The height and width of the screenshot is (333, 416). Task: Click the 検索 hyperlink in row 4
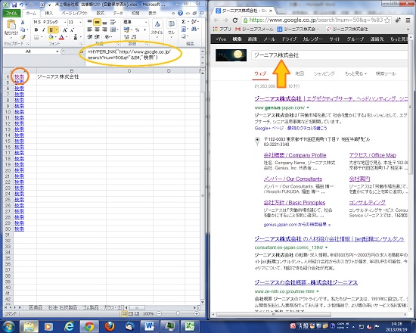(x=19, y=76)
